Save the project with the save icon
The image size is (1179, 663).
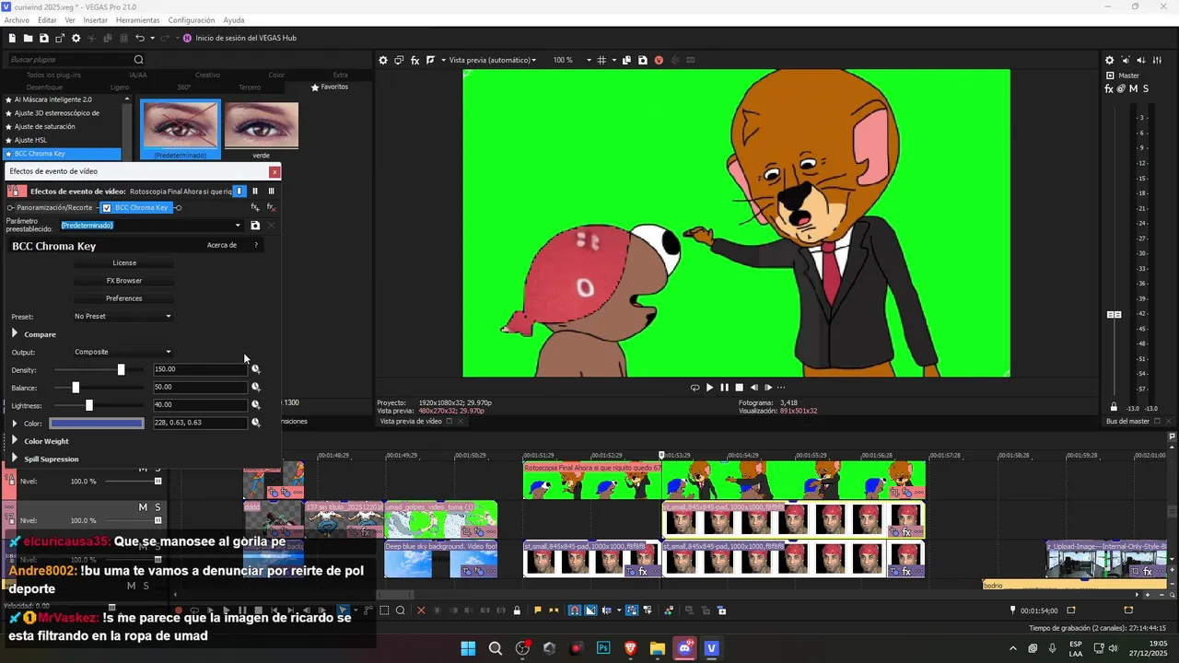point(44,38)
